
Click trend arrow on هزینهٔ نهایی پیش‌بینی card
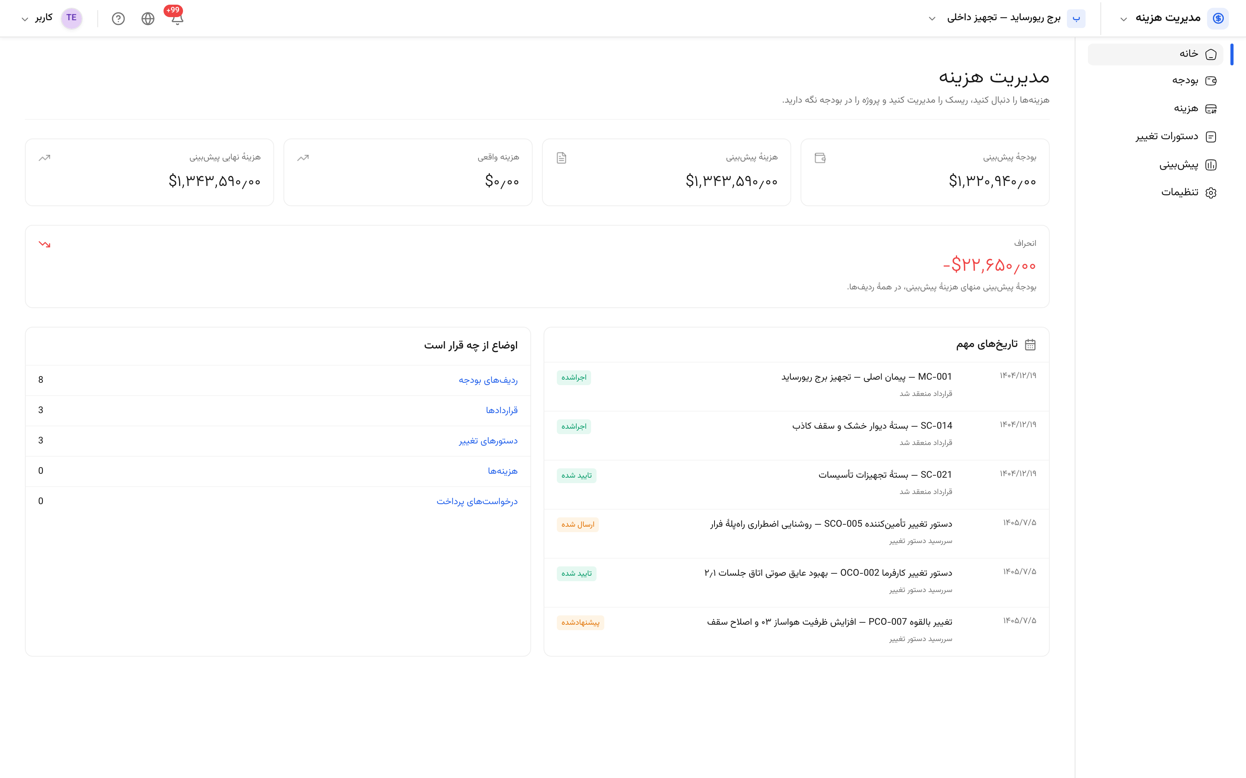point(45,158)
